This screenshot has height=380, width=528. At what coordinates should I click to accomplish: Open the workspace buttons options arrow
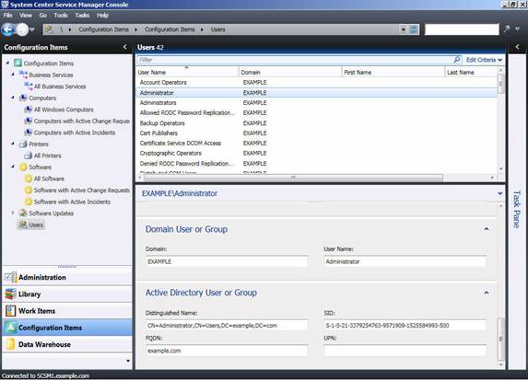(128, 361)
